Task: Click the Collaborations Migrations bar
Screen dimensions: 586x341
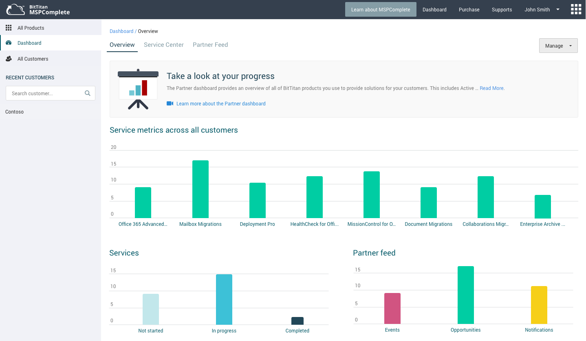Action: tap(486, 197)
